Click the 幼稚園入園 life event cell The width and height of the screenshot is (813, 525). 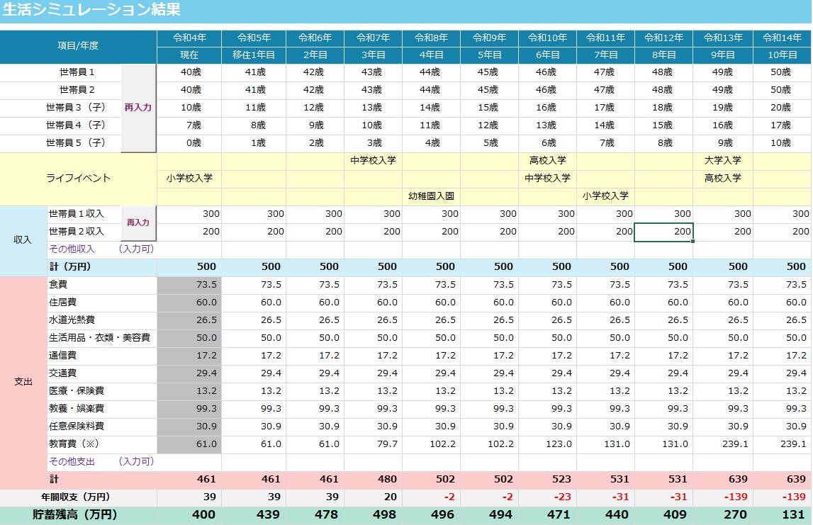(x=431, y=196)
